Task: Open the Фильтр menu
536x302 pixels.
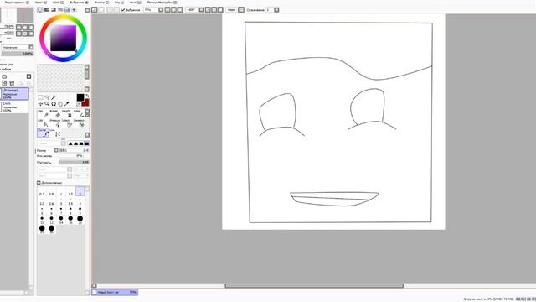Action: 101,3
